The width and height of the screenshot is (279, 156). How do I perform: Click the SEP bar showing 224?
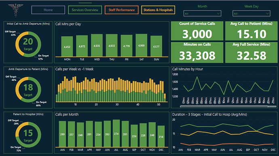coord(134,136)
